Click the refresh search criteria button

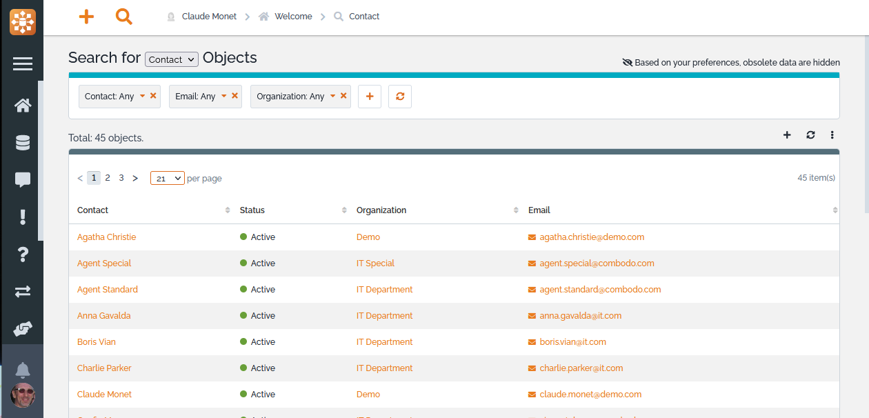tap(400, 97)
